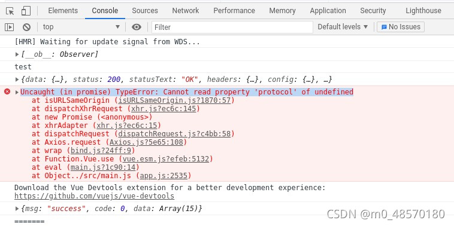Open the vue-devtools GitHub link

95,196
